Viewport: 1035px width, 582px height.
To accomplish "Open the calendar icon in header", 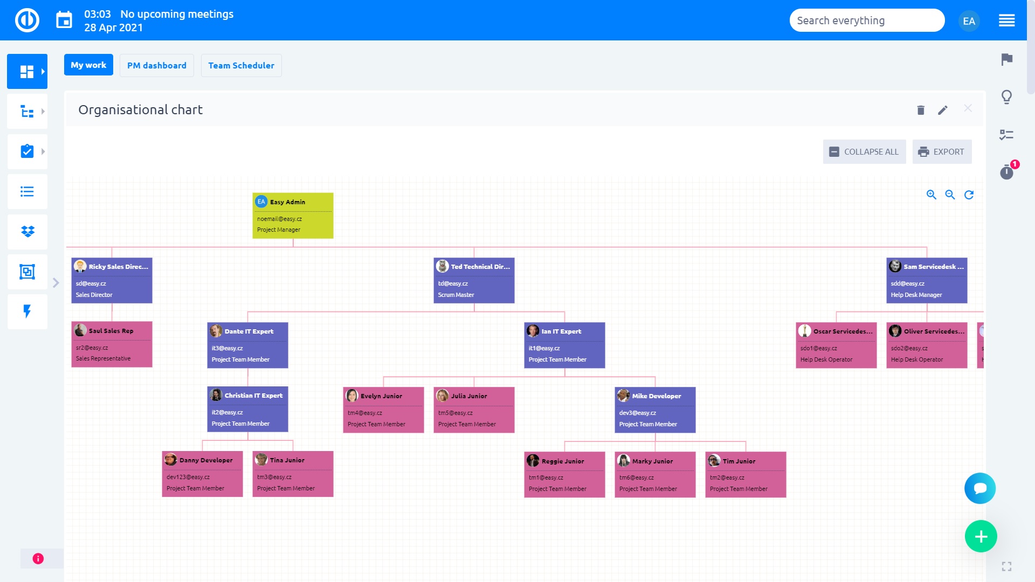I will point(64,20).
